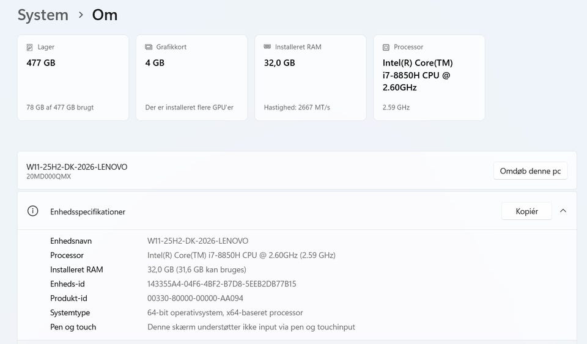The height and width of the screenshot is (344, 587).
Task: Open the 477 GB Lager card
Action: pos(73,78)
